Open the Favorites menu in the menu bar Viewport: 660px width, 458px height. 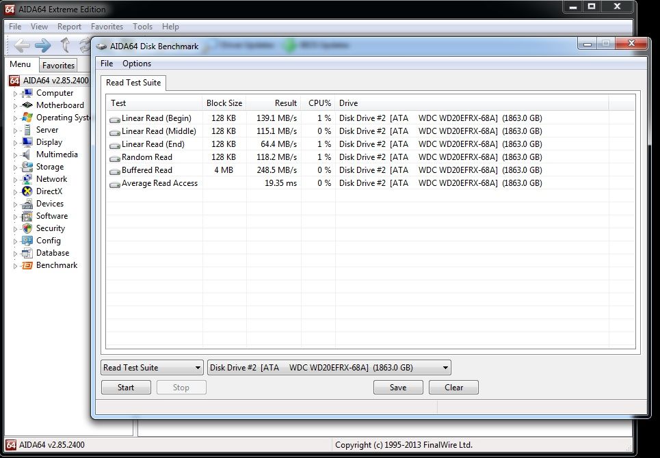click(107, 27)
